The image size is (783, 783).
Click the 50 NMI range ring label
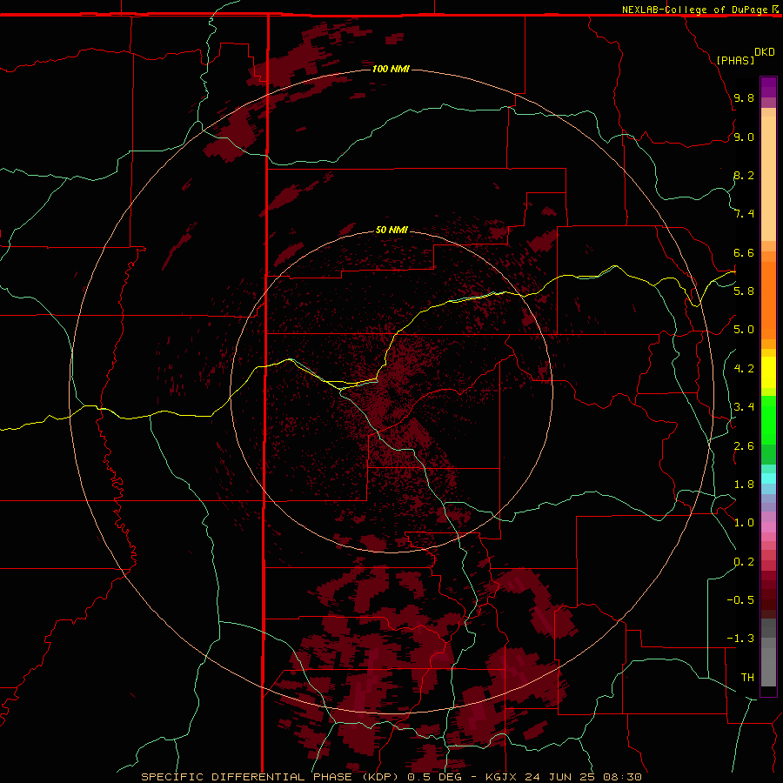(x=391, y=230)
